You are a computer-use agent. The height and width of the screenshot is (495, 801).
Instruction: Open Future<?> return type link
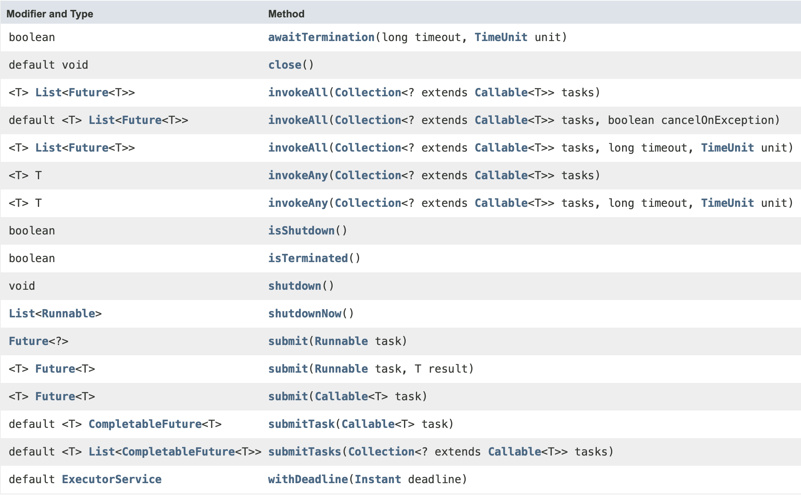[x=28, y=341]
